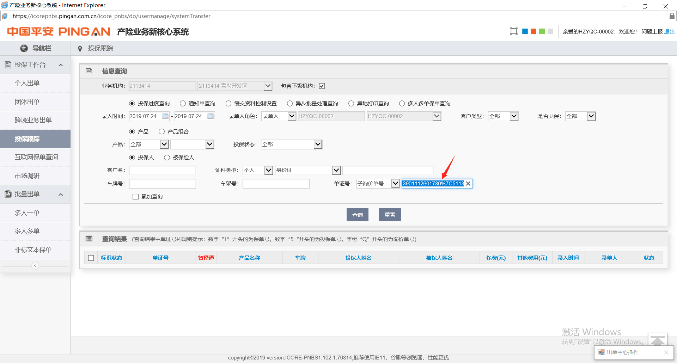Image resolution: width=677 pixels, height=363 pixels.
Task: Click the 导航栏 globe icon
Action: tap(24, 48)
